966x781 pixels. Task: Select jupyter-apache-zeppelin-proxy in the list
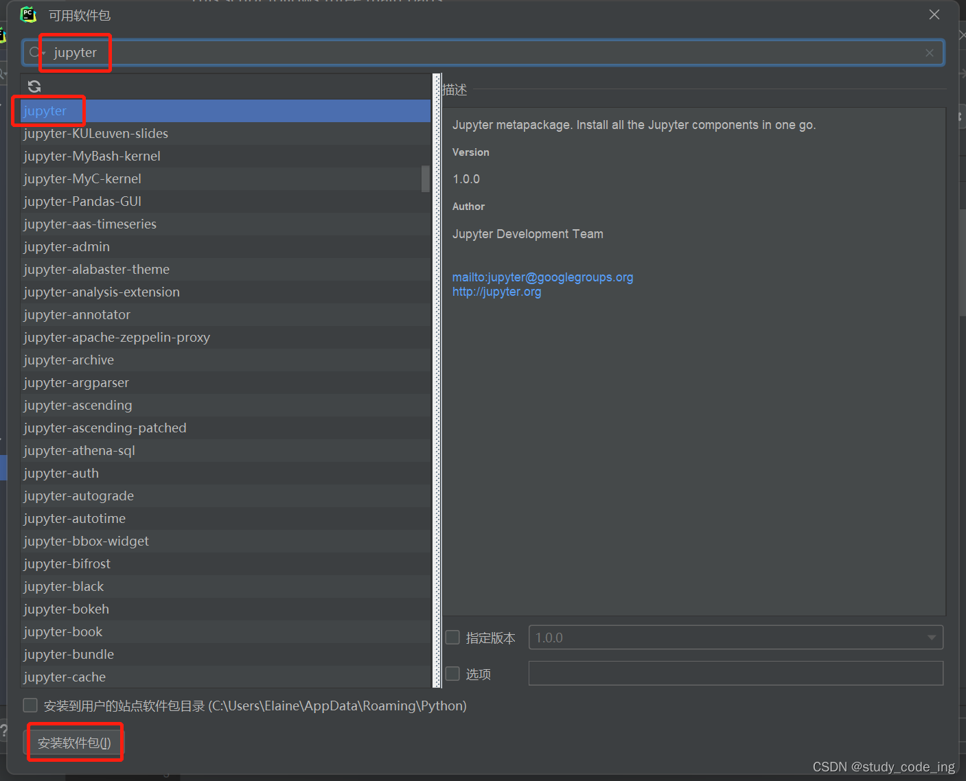click(x=225, y=337)
